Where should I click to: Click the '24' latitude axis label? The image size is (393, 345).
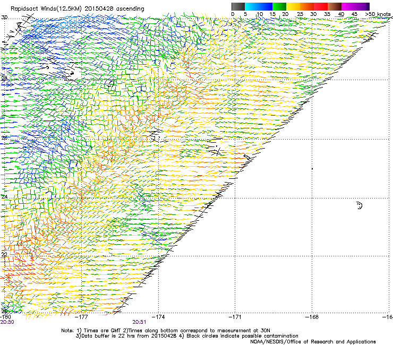(4, 197)
